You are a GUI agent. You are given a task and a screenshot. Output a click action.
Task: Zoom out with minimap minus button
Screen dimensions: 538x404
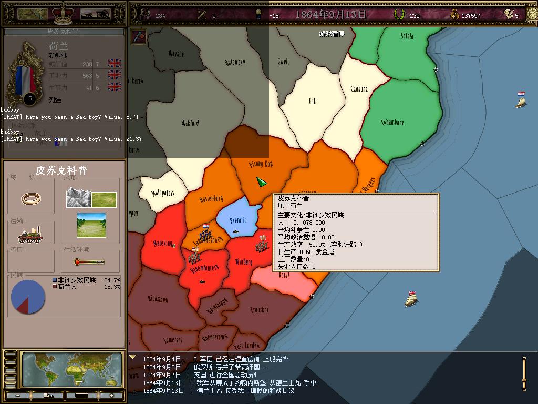(17, 396)
